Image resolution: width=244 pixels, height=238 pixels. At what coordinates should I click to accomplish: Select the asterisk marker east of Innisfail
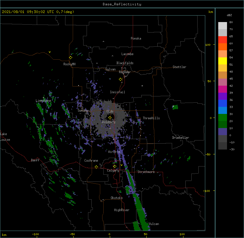pos(142,86)
